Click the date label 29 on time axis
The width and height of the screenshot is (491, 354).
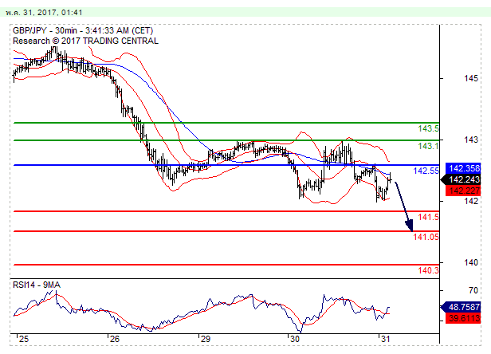click(205, 339)
